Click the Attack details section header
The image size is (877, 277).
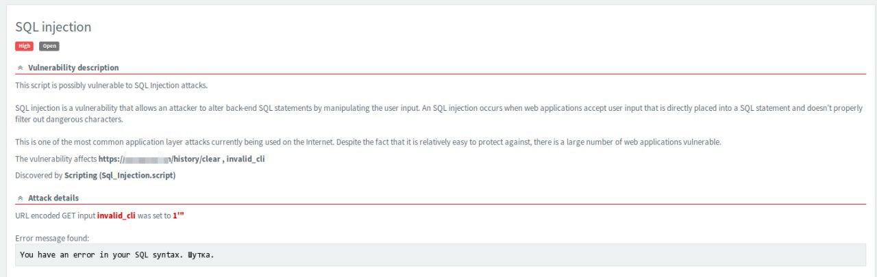[53, 198]
